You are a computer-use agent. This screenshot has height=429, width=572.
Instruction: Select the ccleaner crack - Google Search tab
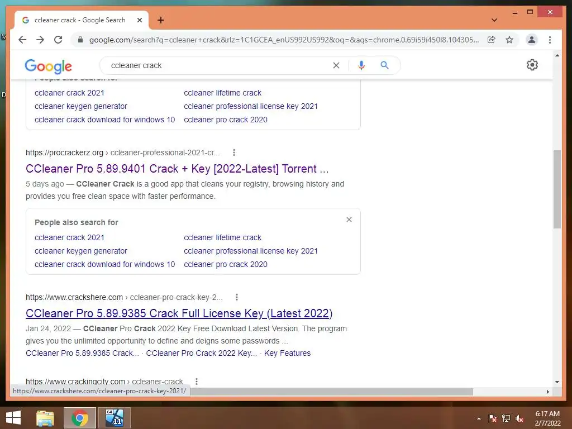pyautogui.click(x=80, y=20)
